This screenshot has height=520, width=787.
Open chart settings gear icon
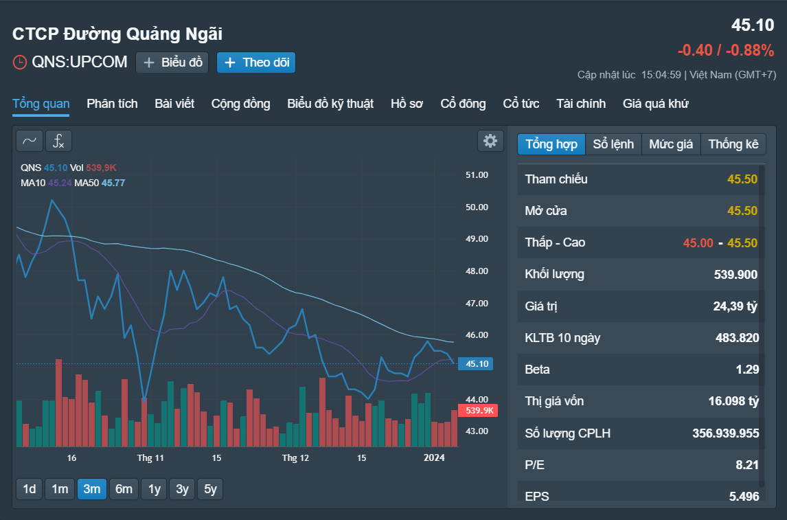[x=490, y=141]
